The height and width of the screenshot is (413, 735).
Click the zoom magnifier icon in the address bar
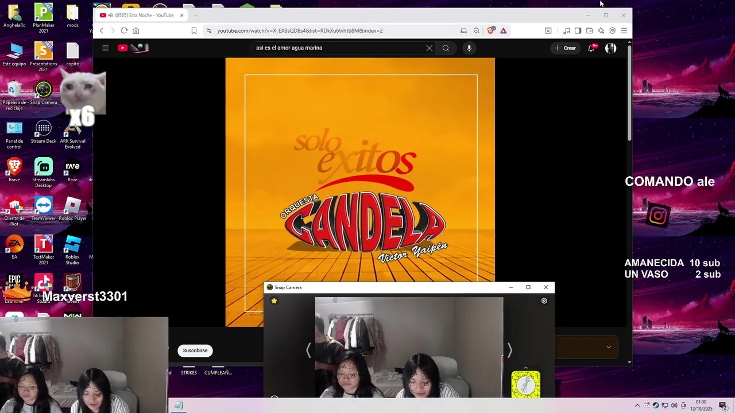[477, 30]
